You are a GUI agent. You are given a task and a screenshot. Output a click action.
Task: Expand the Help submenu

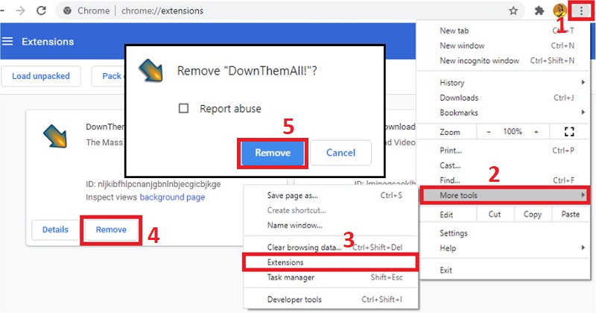[504, 248]
